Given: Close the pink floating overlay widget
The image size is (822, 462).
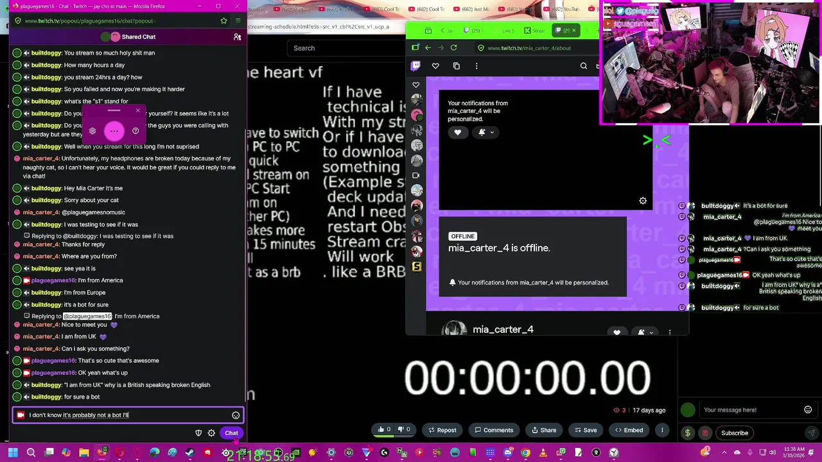Looking at the screenshot, I should [137, 110].
